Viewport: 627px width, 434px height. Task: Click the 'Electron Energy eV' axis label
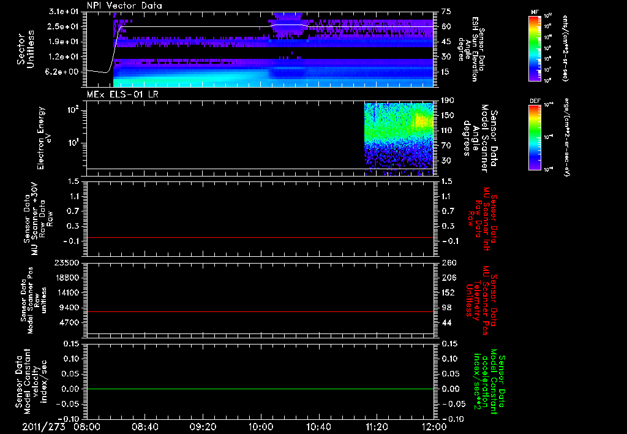(43, 138)
